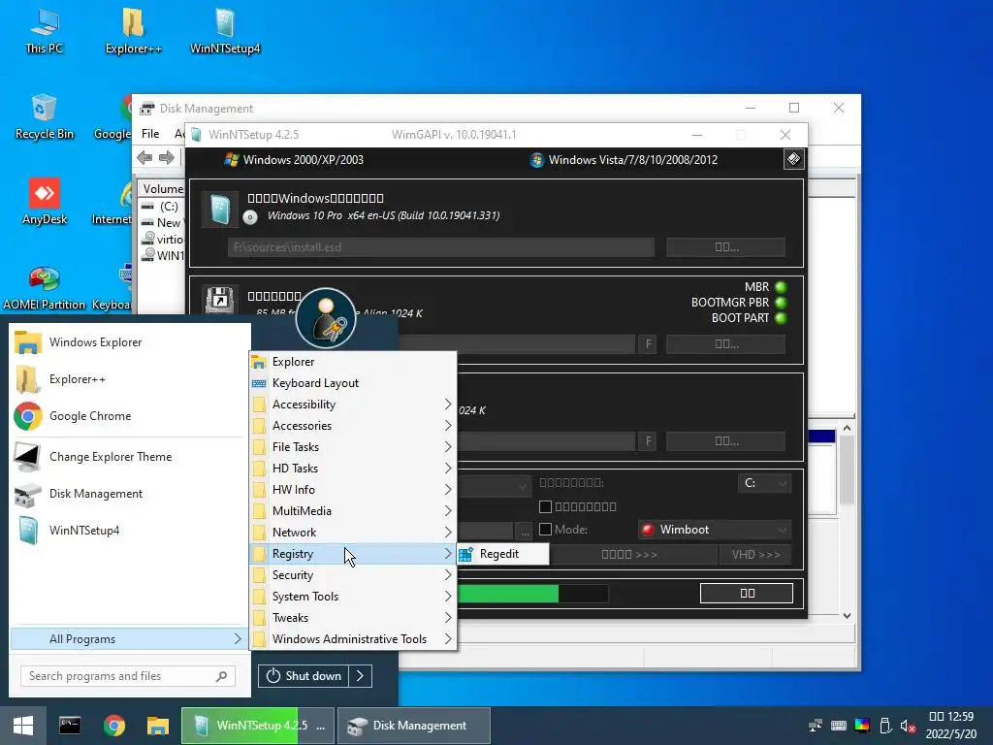This screenshot has height=745, width=993.
Task: Launch AnyDesk from the desktop
Action: 45,202
